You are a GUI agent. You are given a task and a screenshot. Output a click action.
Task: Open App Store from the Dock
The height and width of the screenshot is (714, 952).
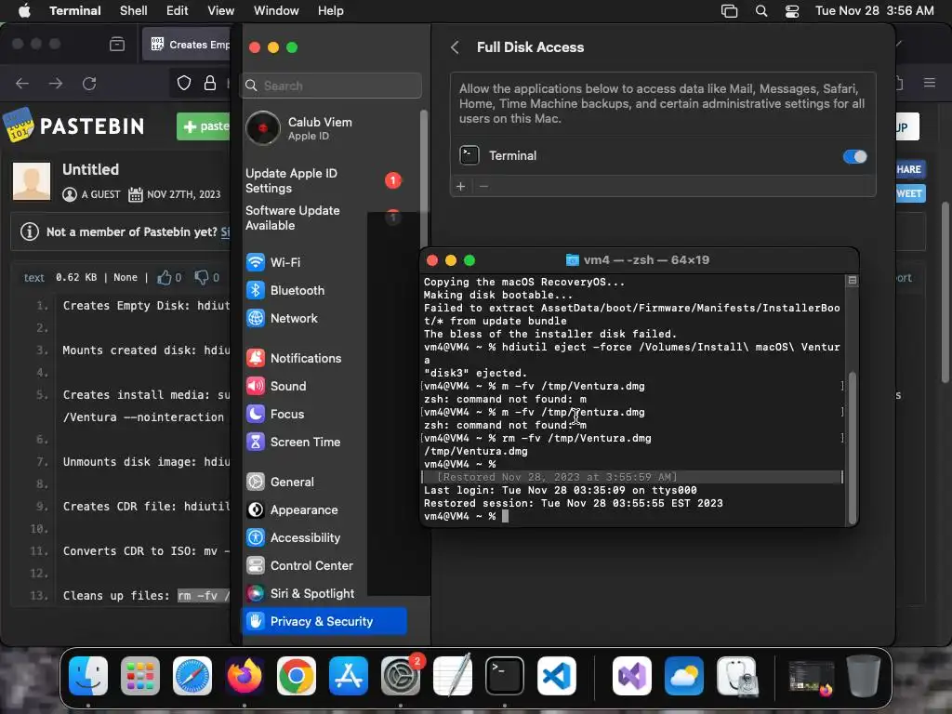pos(349,676)
